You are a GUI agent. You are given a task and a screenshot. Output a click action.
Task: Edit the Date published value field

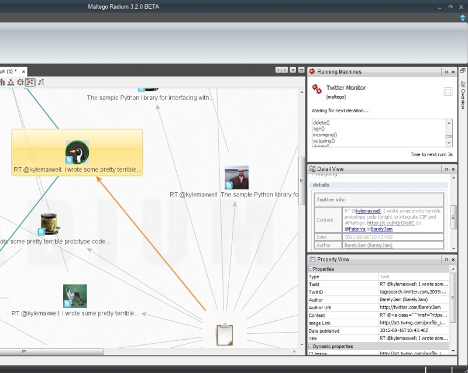click(x=414, y=331)
